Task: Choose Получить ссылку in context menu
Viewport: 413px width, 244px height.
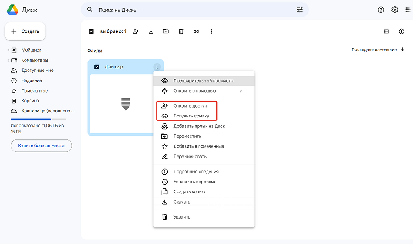Action: pyautogui.click(x=204, y=116)
